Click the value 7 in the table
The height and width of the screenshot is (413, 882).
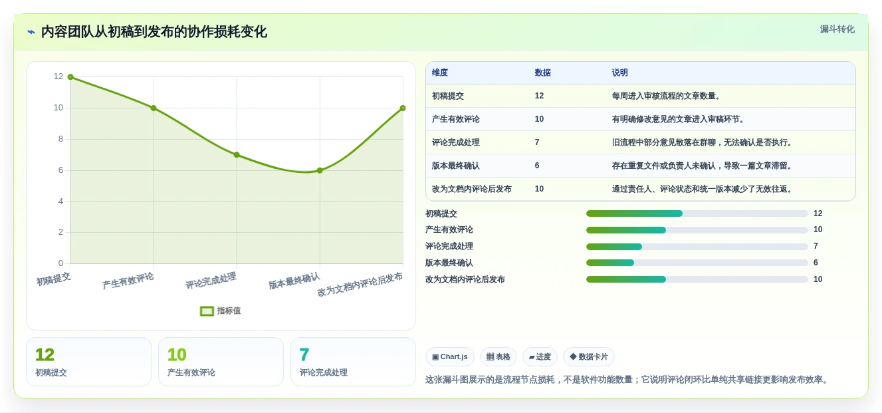[537, 142]
